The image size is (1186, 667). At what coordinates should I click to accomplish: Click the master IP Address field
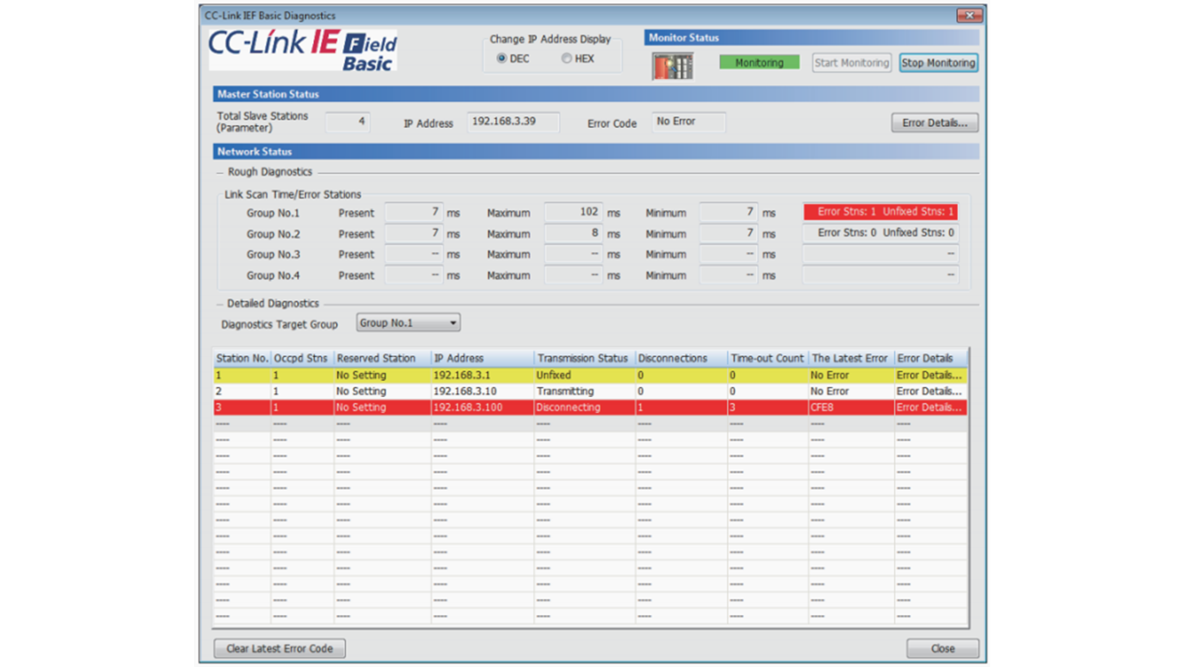(513, 122)
